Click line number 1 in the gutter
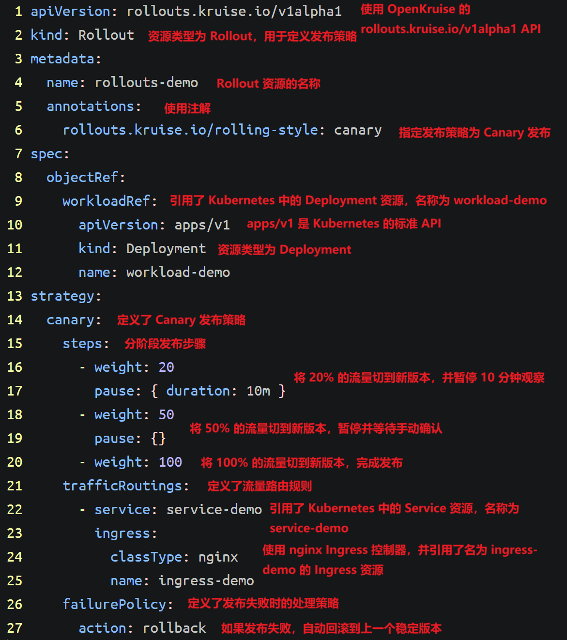Screen dimensions: 567x640 18,11
